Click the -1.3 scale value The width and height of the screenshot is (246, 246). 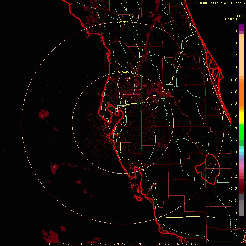pyautogui.click(x=233, y=201)
